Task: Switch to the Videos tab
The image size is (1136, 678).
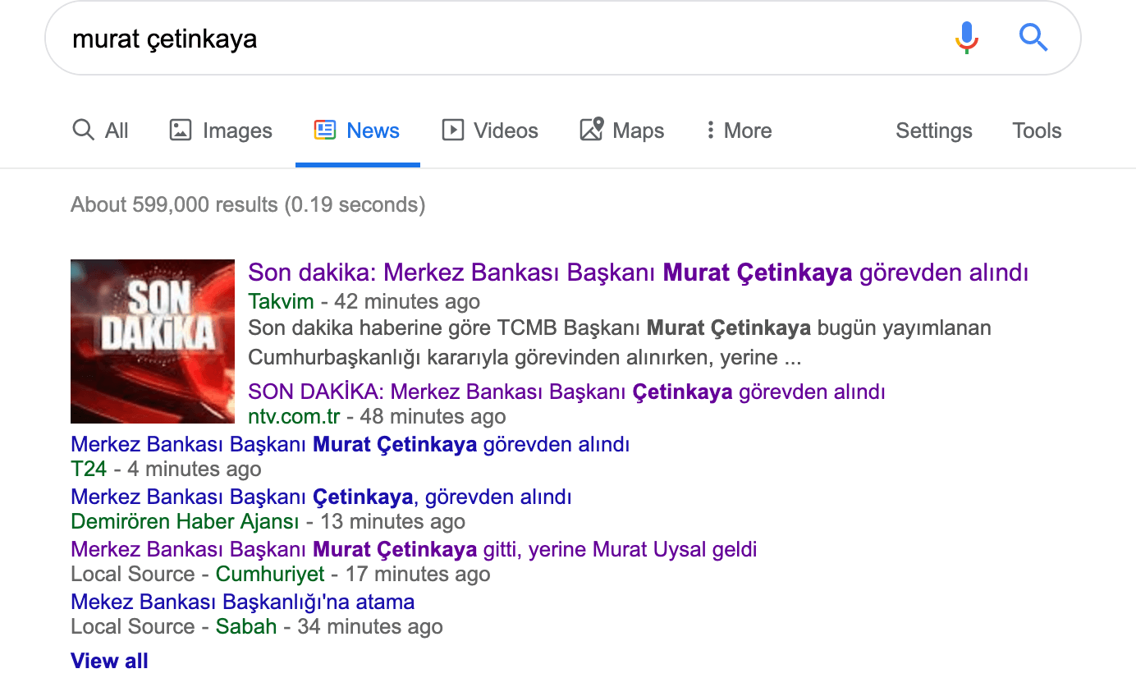Action: (490, 131)
